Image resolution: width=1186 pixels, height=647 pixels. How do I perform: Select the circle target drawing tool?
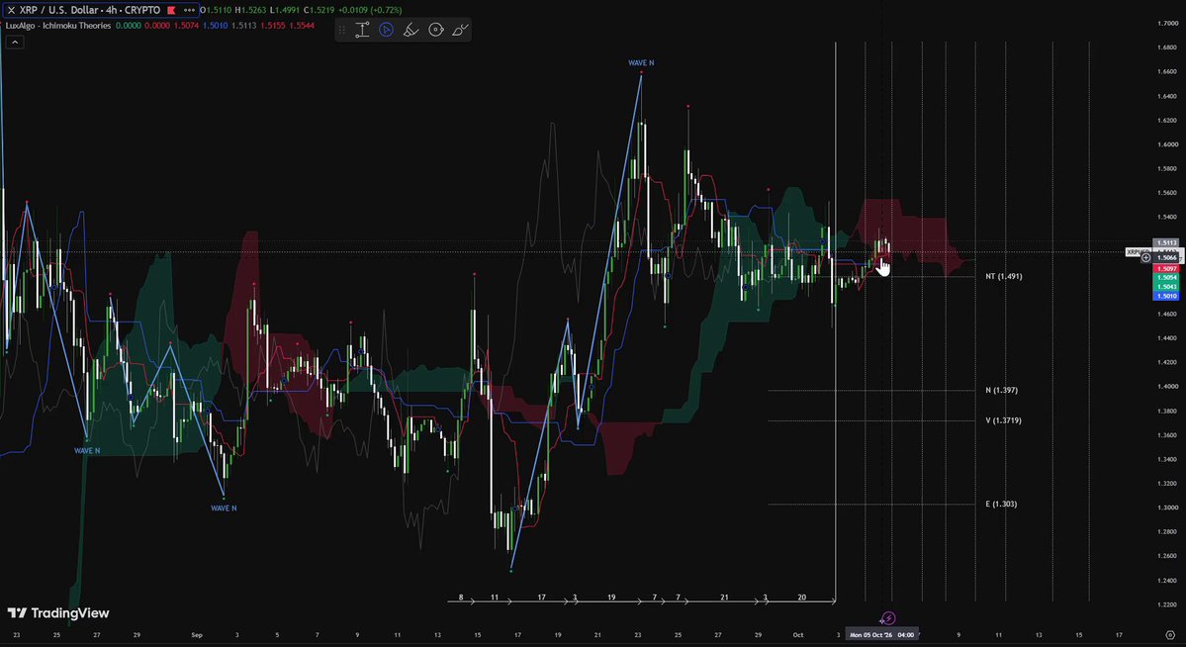click(x=435, y=30)
